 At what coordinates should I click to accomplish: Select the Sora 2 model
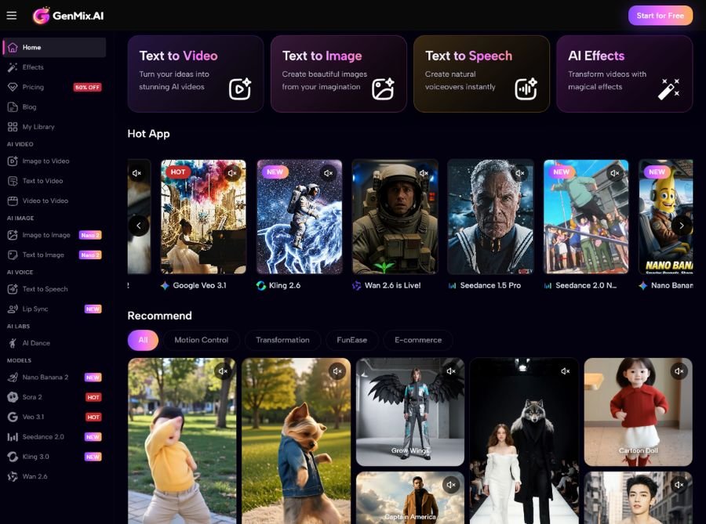coord(32,397)
